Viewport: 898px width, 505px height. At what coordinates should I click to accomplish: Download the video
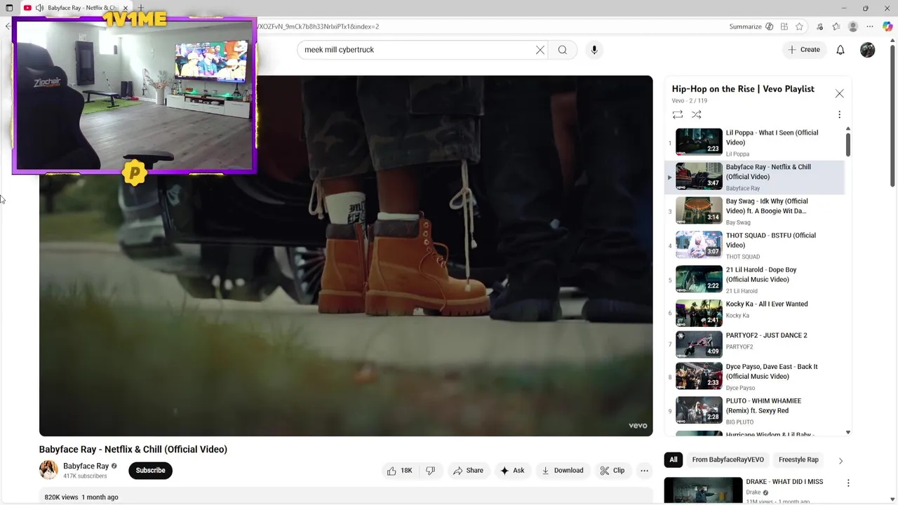click(563, 471)
